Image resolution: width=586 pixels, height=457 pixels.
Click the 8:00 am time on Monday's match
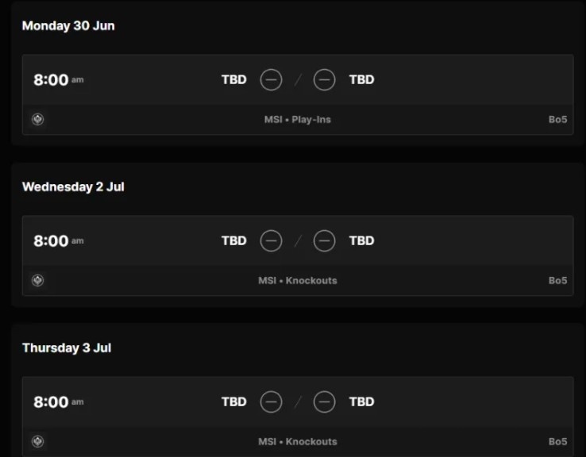[x=58, y=79]
